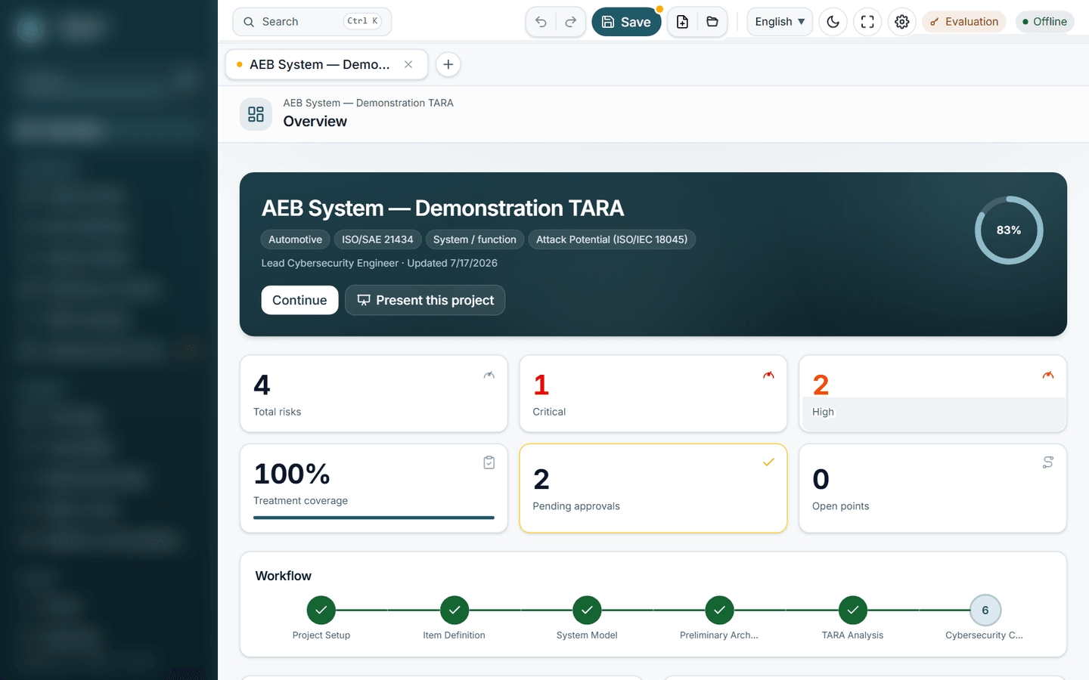1089x680 pixels.
Task: Click Present this project button
Action: 425,300
